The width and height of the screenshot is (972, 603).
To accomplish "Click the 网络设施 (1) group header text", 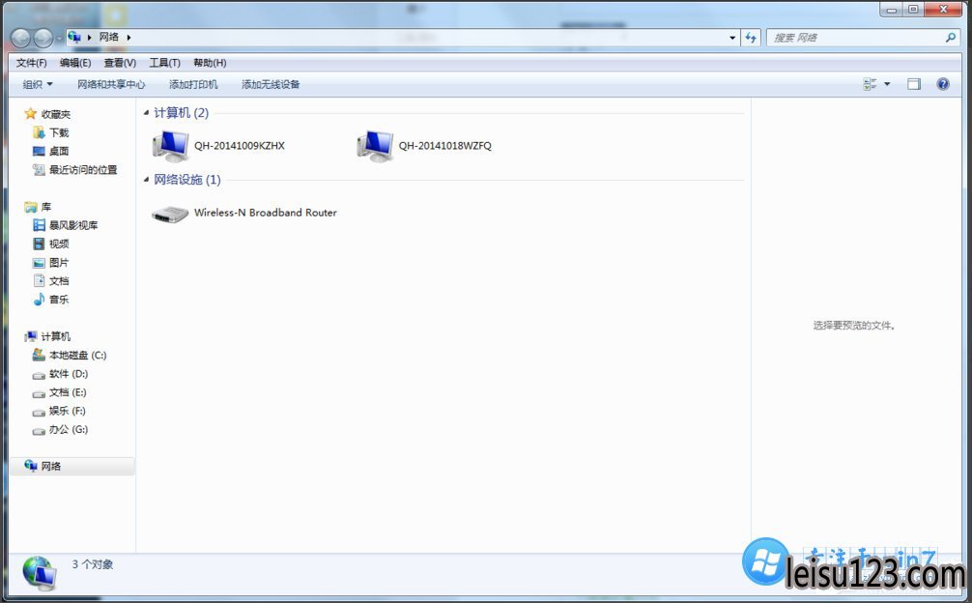I will coord(187,180).
